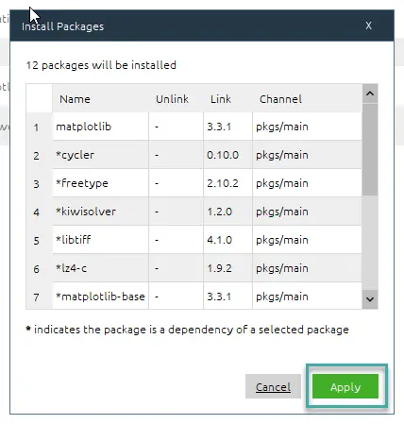Image resolution: width=404 pixels, height=424 pixels.
Task: Cancel the package installation dialog
Action: pyautogui.click(x=273, y=386)
